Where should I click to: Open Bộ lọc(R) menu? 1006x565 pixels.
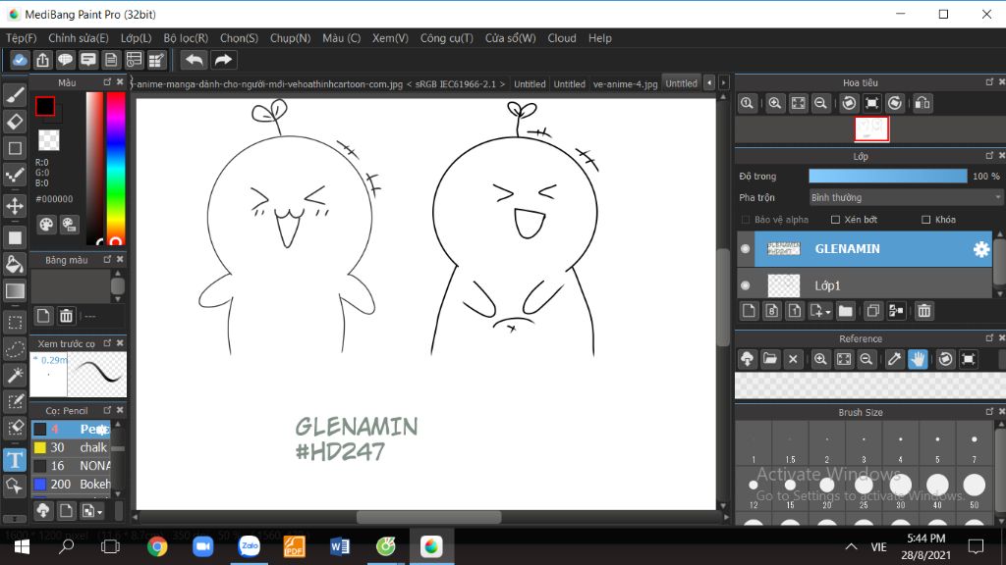tap(186, 38)
